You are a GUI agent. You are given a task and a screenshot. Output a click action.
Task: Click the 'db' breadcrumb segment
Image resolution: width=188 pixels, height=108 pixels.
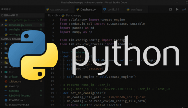pyautogui.click(x=56, y=15)
